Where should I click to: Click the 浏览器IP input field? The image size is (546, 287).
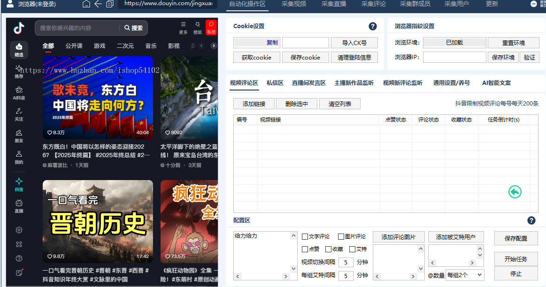[x=454, y=57]
